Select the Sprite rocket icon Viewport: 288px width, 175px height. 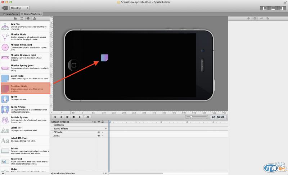(x=5, y=99)
